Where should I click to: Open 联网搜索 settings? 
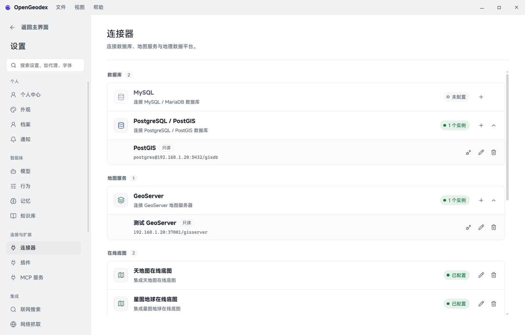44,309
